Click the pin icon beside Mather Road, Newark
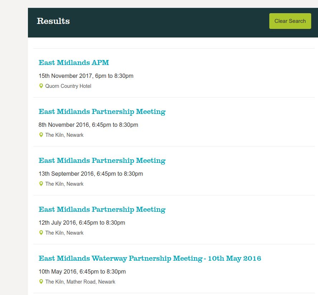Screen dimensions: 318x295 pos(41,282)
